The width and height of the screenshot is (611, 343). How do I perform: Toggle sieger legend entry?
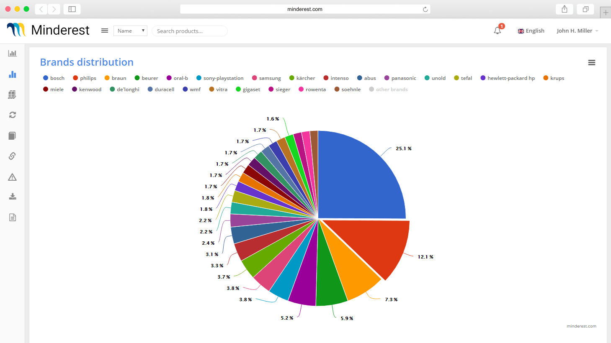click(x=279, y=90)
